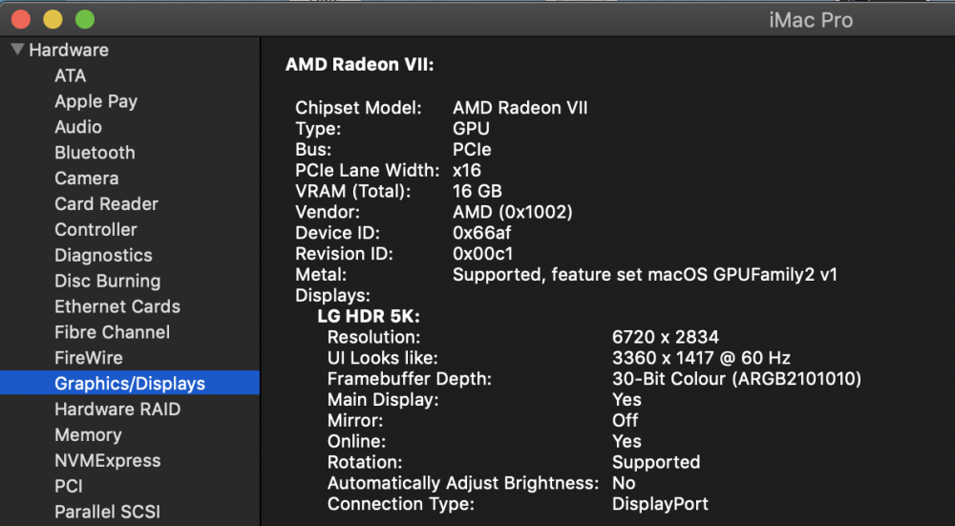Click the PCIe Lane Width value x16
This screenshot has height=526, width=955.
[x=467, y=171]
